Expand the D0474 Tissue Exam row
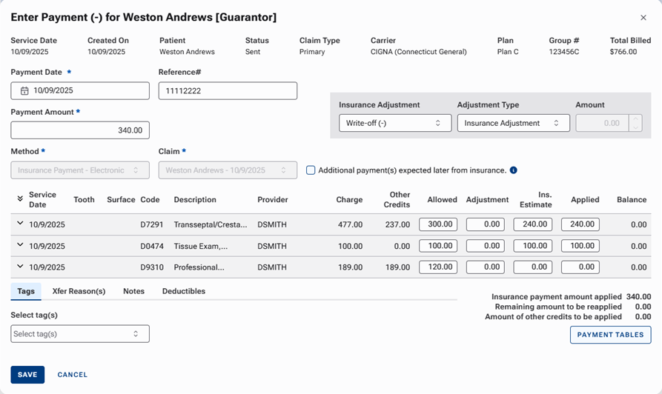 tap(19, 245)
